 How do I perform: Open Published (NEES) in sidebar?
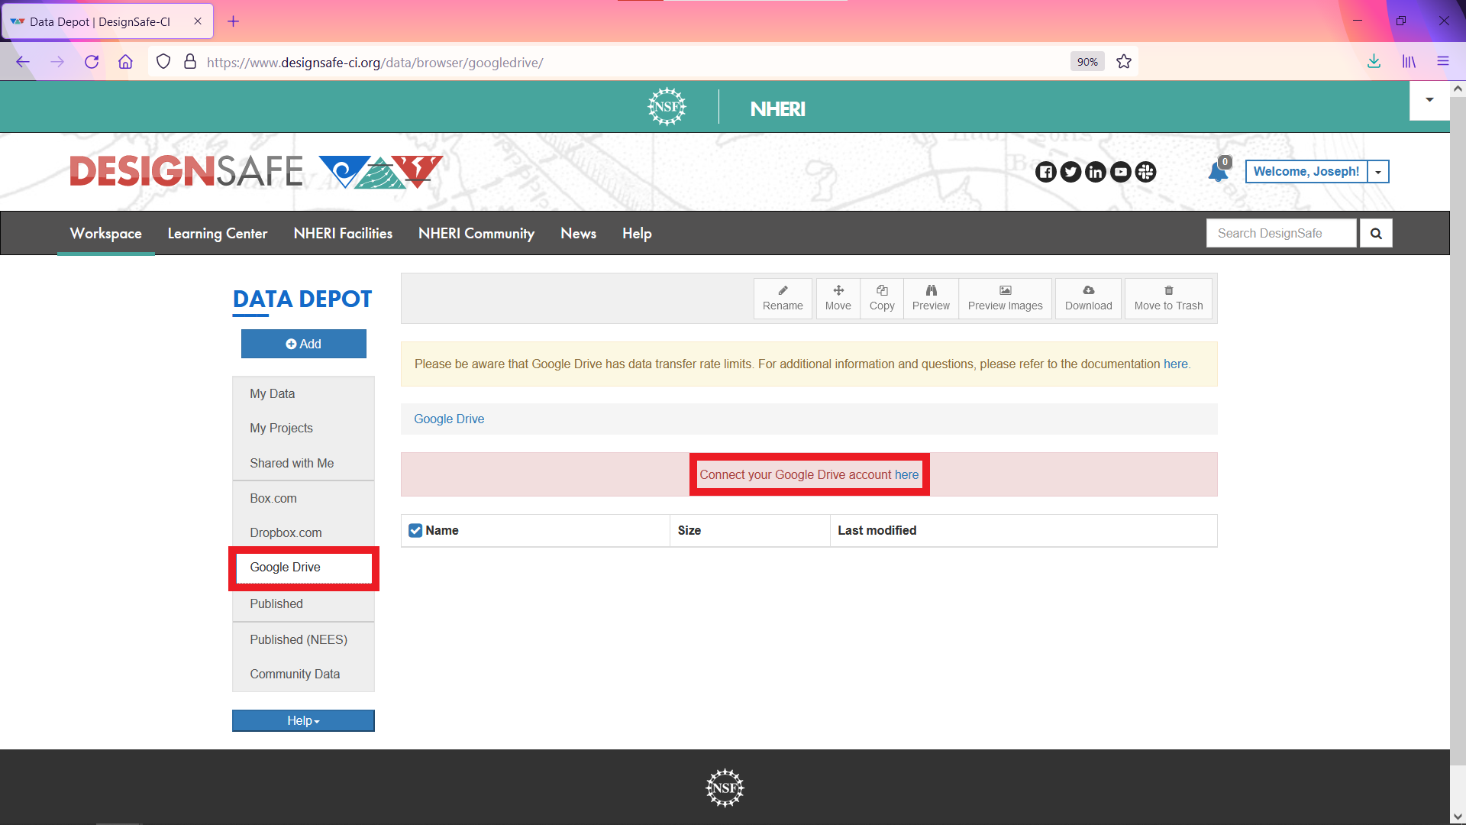pos(303,639)
